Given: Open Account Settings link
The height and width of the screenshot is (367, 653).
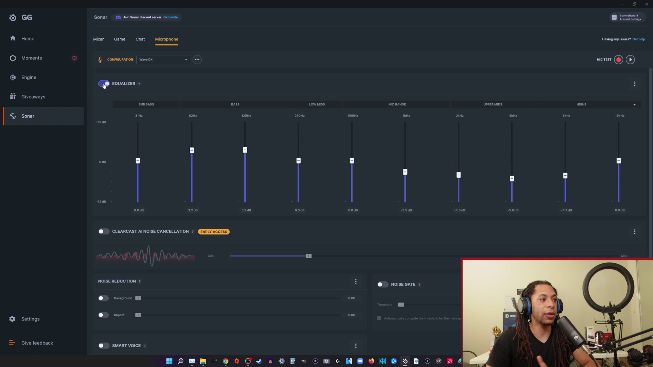Looking at the screenshot, I should coord(630,19).
